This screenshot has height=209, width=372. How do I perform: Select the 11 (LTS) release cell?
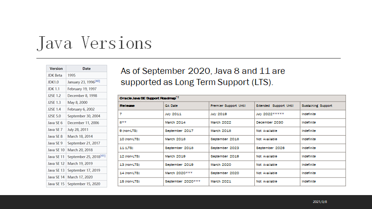141,148
